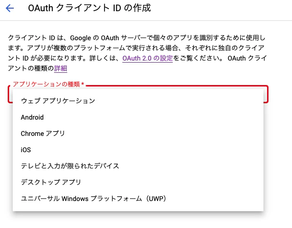Open the 詳細 link about client types

(61, 68)
